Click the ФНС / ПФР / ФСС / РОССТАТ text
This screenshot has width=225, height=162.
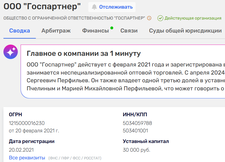tap(75, 158)
